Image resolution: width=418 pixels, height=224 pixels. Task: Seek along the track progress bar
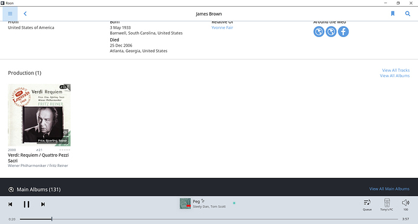[209, 219]
